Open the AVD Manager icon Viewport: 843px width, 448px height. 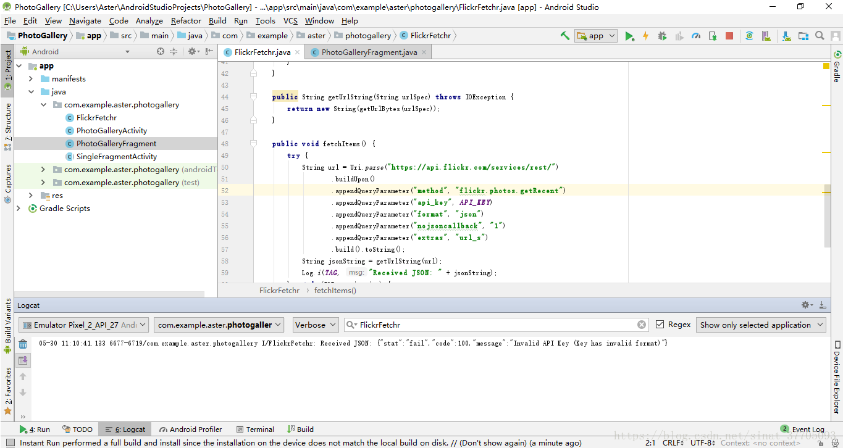tap(766, 36)
